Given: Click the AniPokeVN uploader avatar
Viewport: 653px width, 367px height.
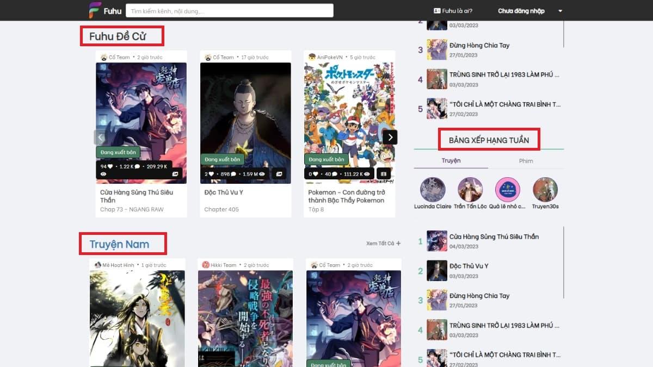Looking at the screenshot, I should tap(312, 57).
